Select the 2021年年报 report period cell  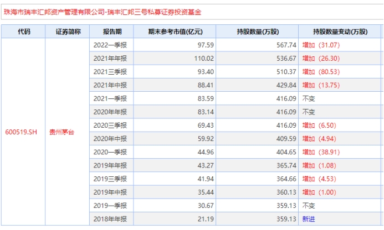tap(111, 58)
